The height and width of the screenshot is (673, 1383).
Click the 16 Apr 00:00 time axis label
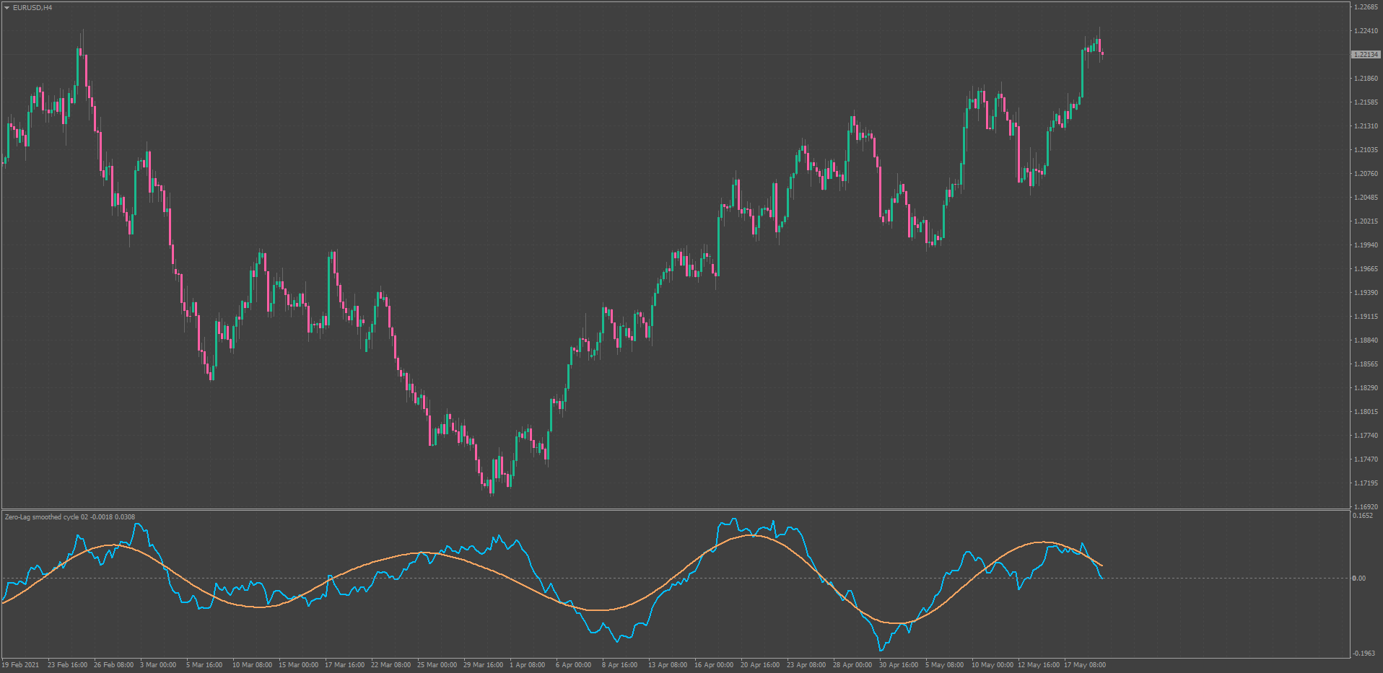714,665
